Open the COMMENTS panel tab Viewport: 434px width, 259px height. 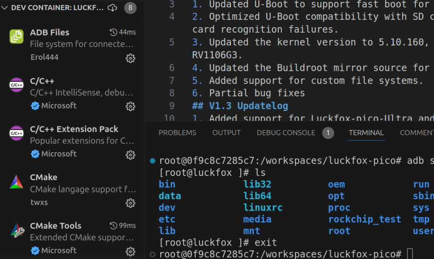[417, 133]
